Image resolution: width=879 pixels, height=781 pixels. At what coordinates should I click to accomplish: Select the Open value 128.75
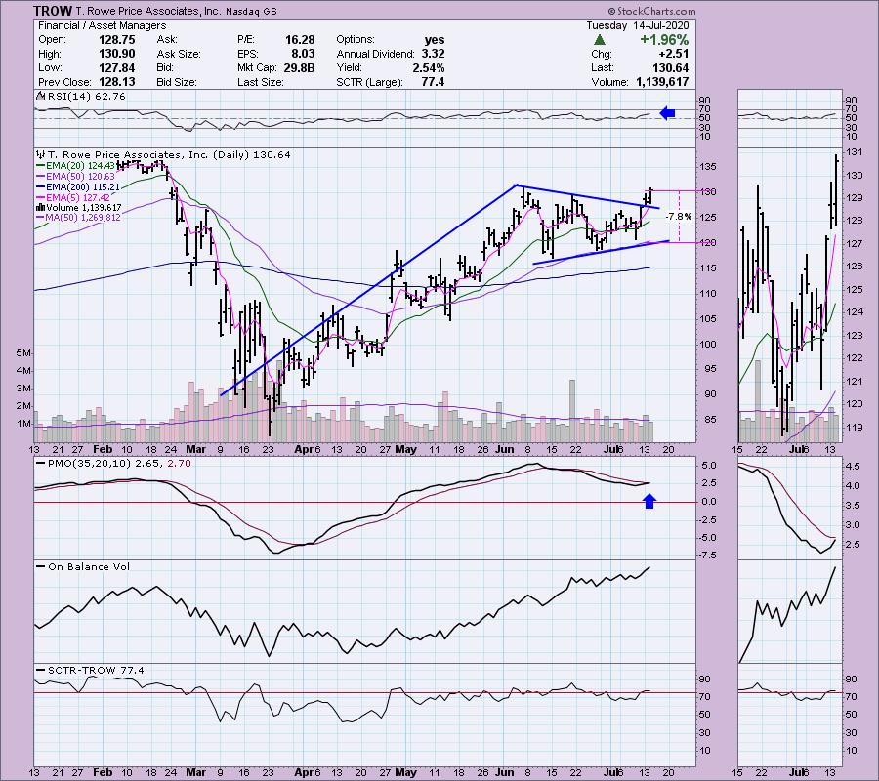(117, 40)
